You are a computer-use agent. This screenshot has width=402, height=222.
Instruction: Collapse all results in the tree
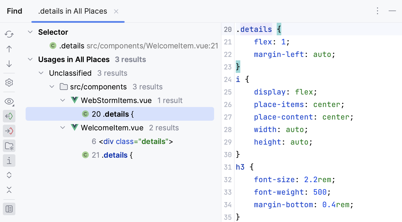point(9,190)
